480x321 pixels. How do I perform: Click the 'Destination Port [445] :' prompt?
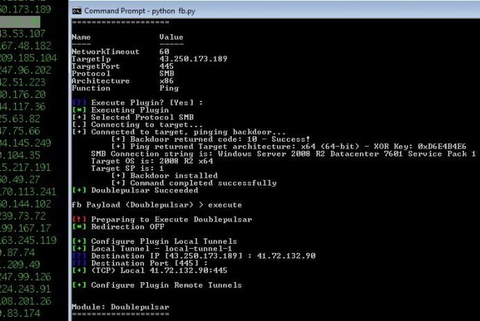click(x=150, y=263)
